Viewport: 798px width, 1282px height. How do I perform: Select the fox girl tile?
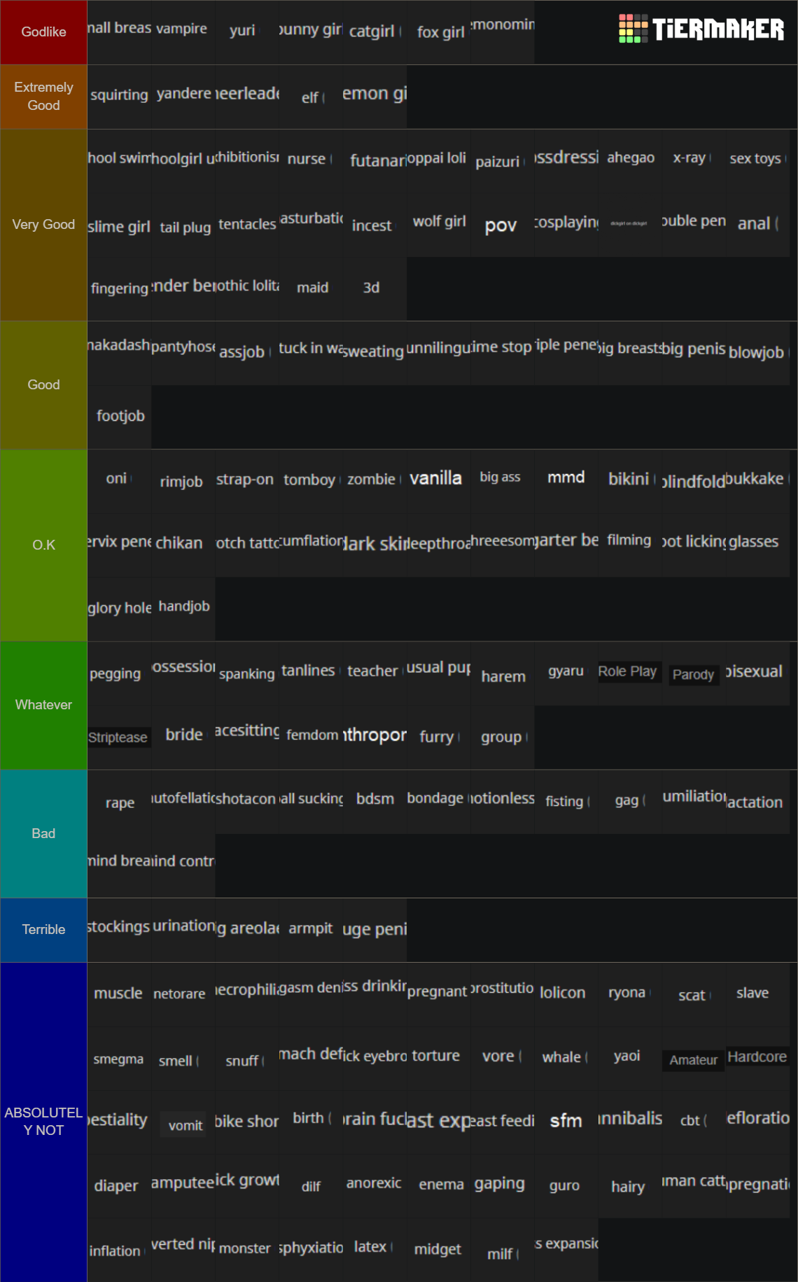coord(439,32)
